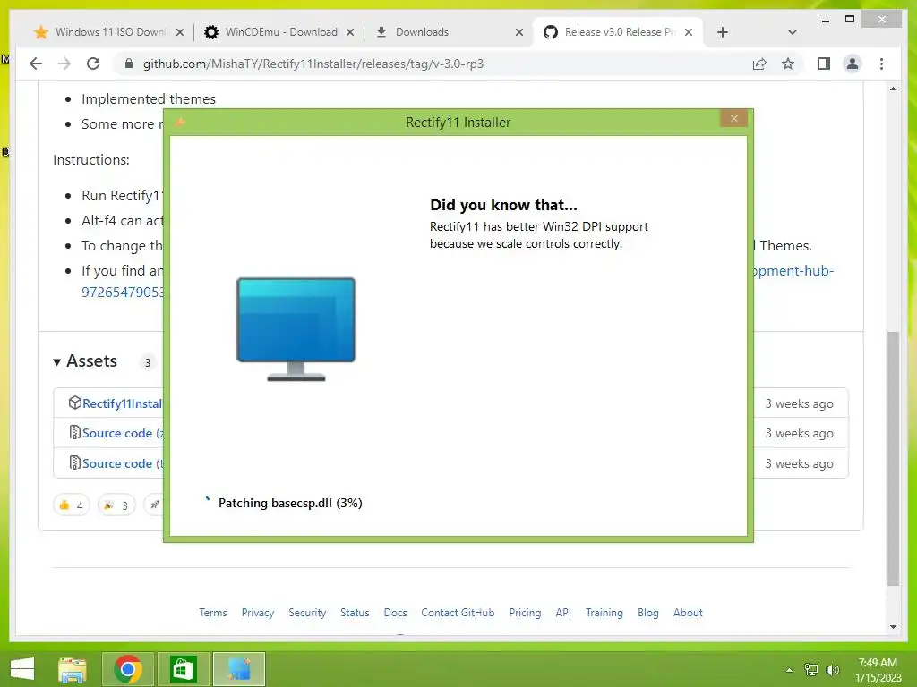Go forward with the browser forward arrow
The image size is (917, 687).
(x=64, y=64)
